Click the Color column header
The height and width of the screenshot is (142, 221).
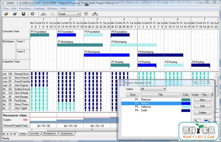point(186,95)
